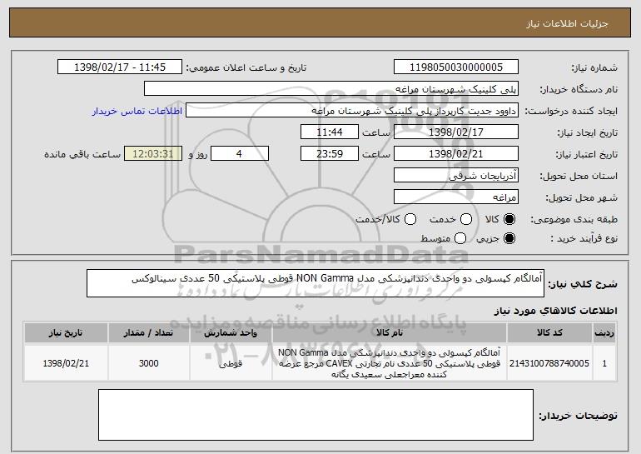Screen dimensions: 641x454
Task: Click the public announcement date-time field
Action: click(x=122, y=67)
